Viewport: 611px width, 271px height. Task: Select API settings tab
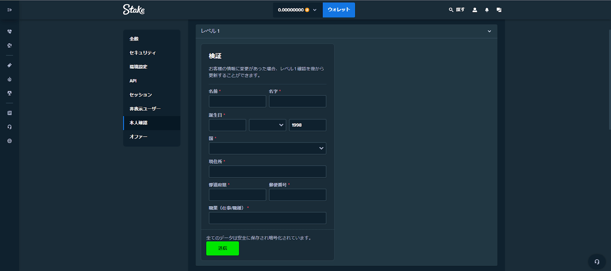click(152, 81)
